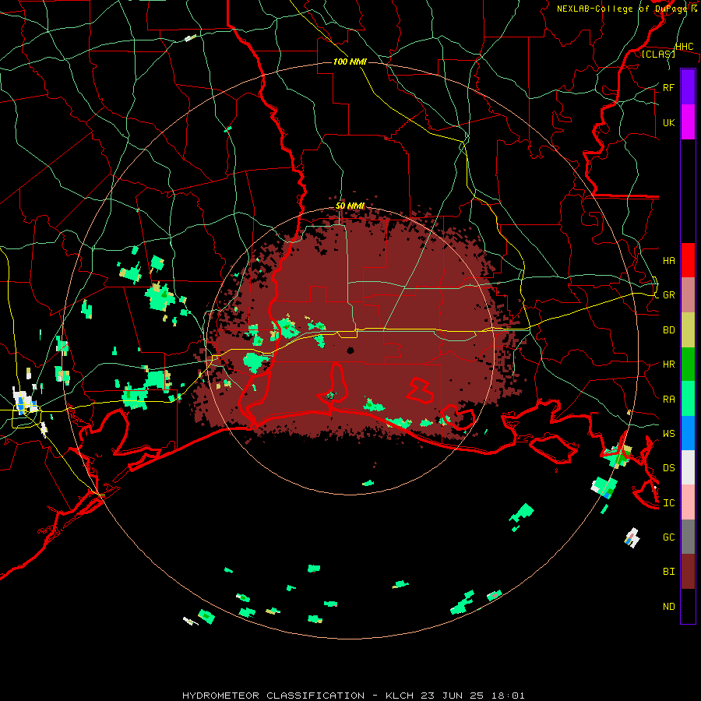Click the "GC" legend label text
This screenshot has width=701, height=701.
point(668,537)
